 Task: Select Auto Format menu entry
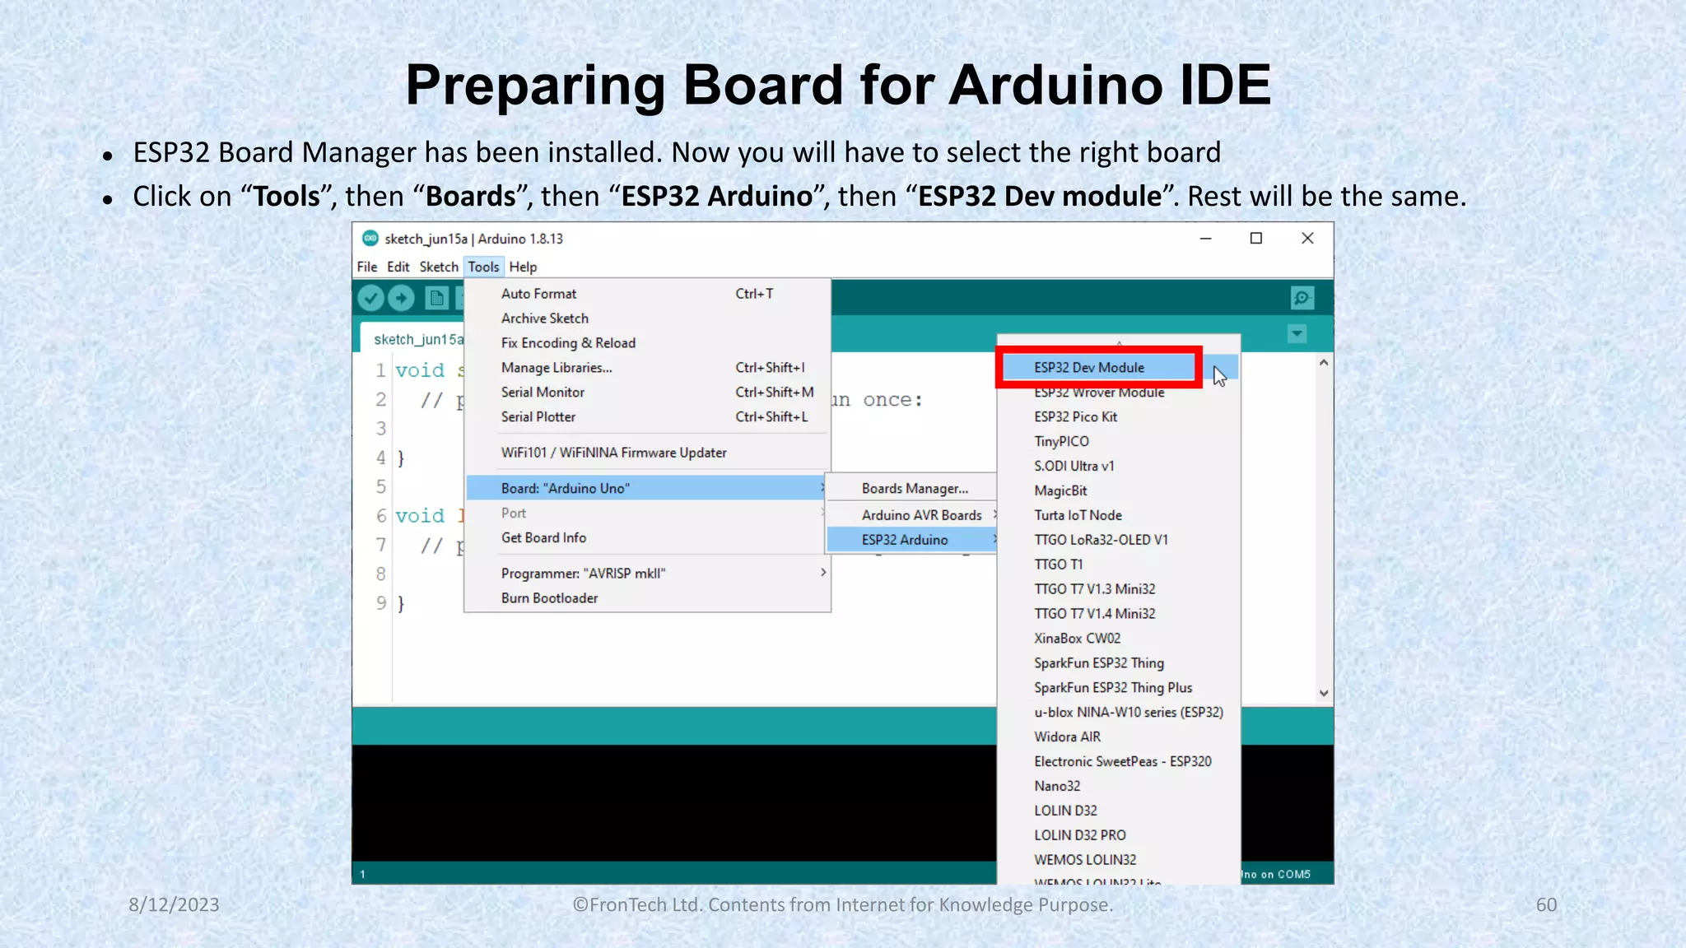tap(648, 294)
